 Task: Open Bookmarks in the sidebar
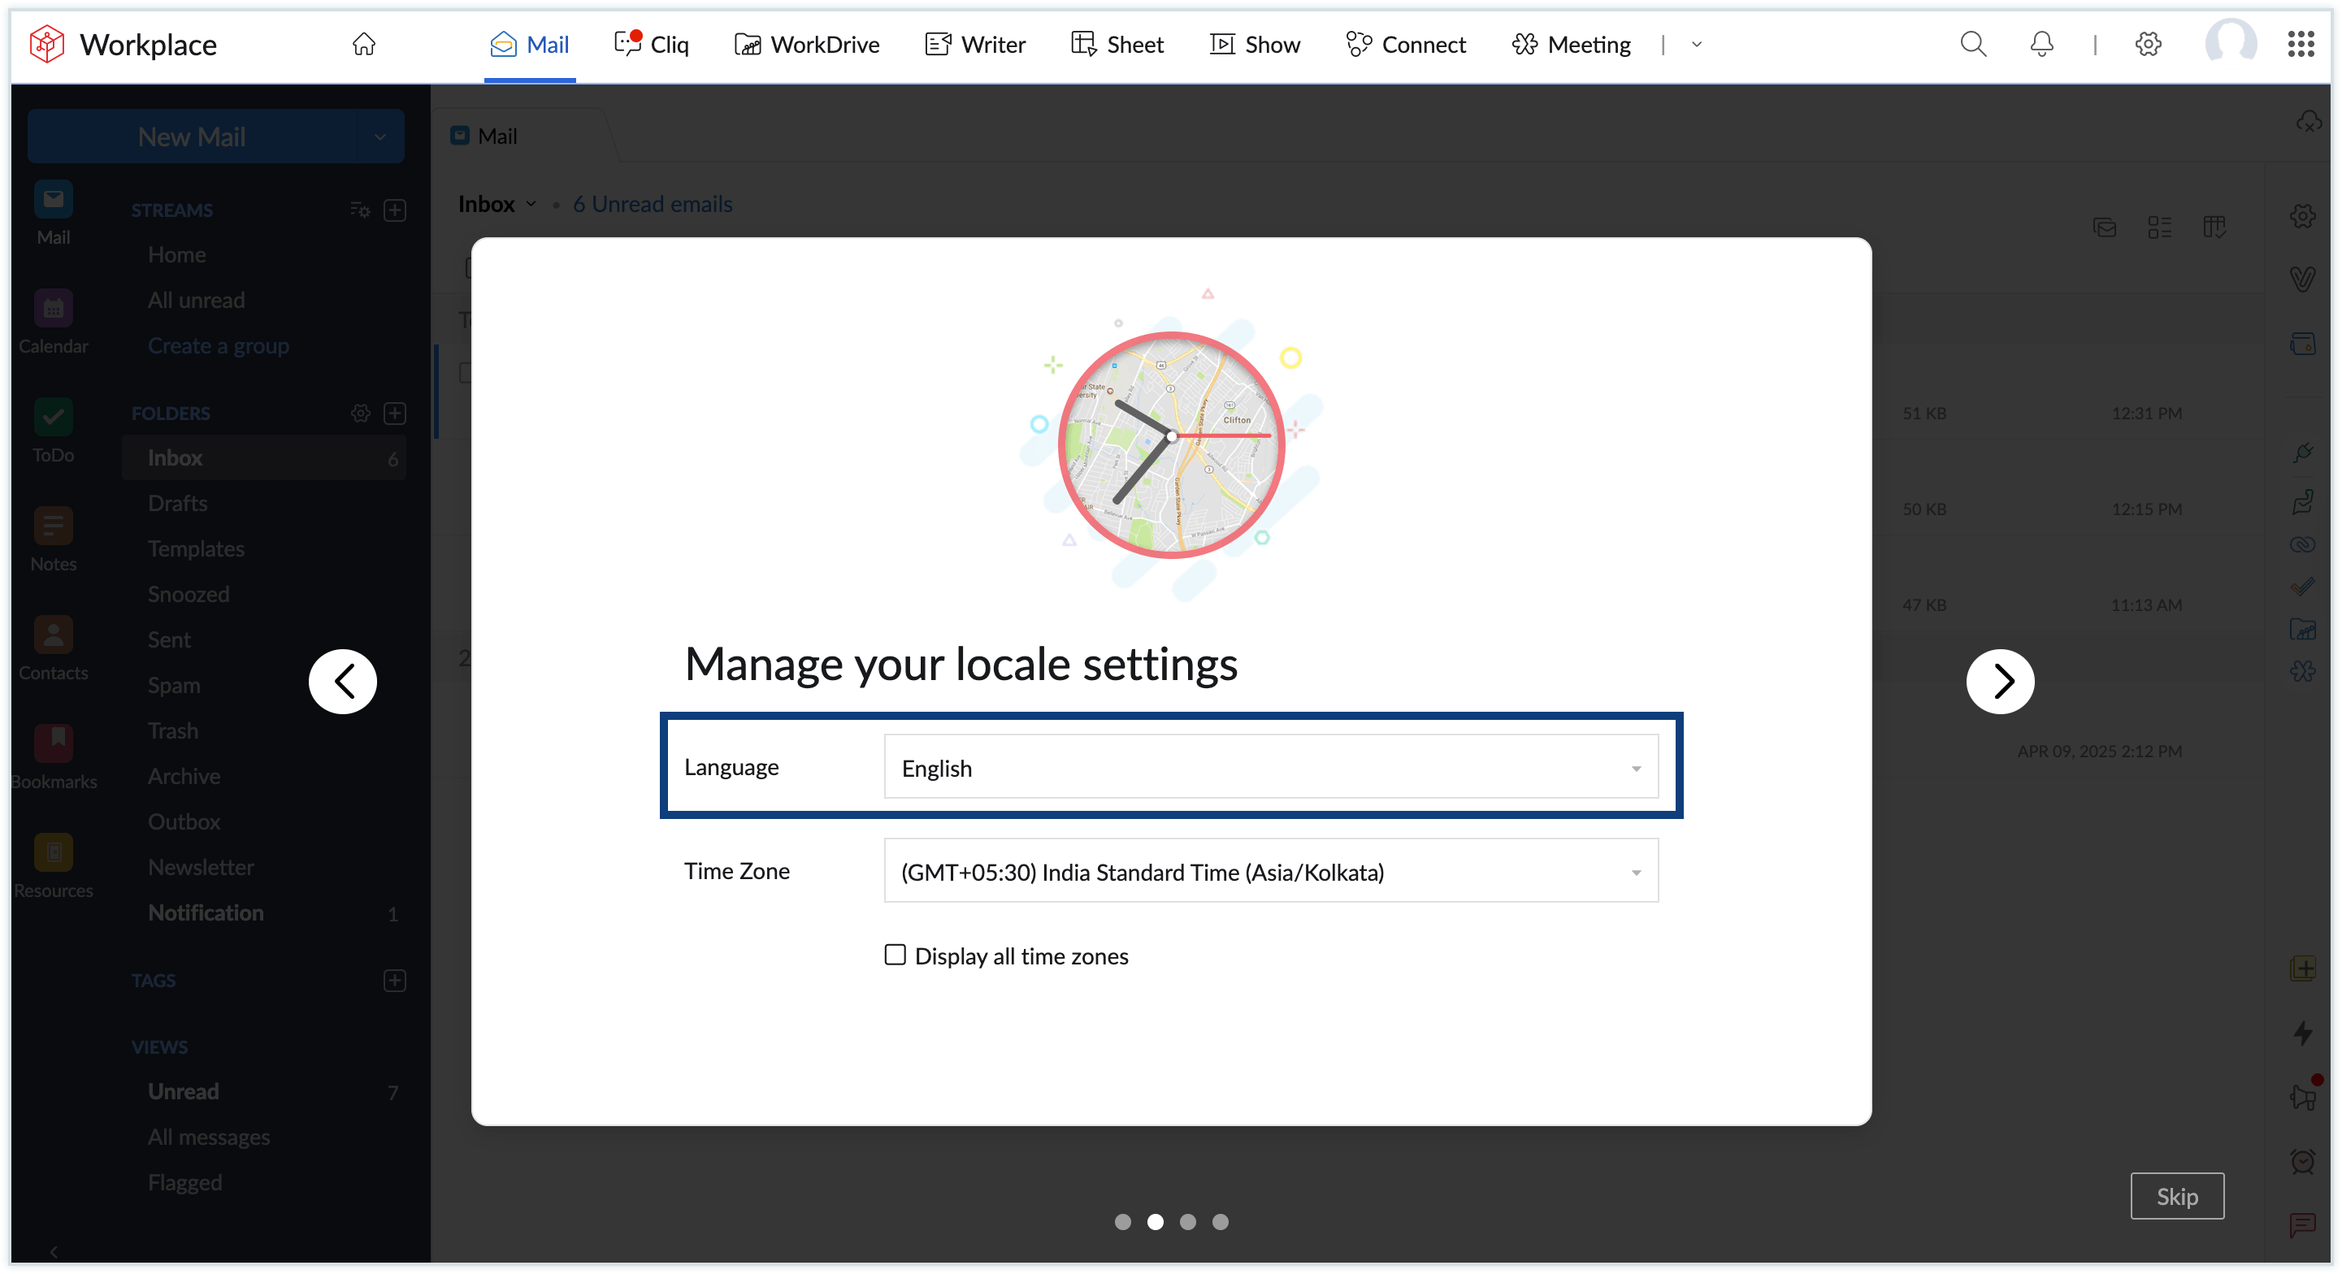(54, 755)
